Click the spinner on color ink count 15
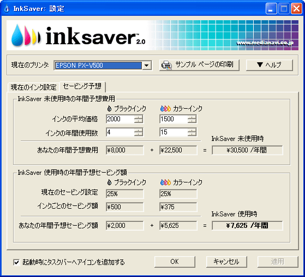Viewport: 305px width, 277px height. (192, 132)
